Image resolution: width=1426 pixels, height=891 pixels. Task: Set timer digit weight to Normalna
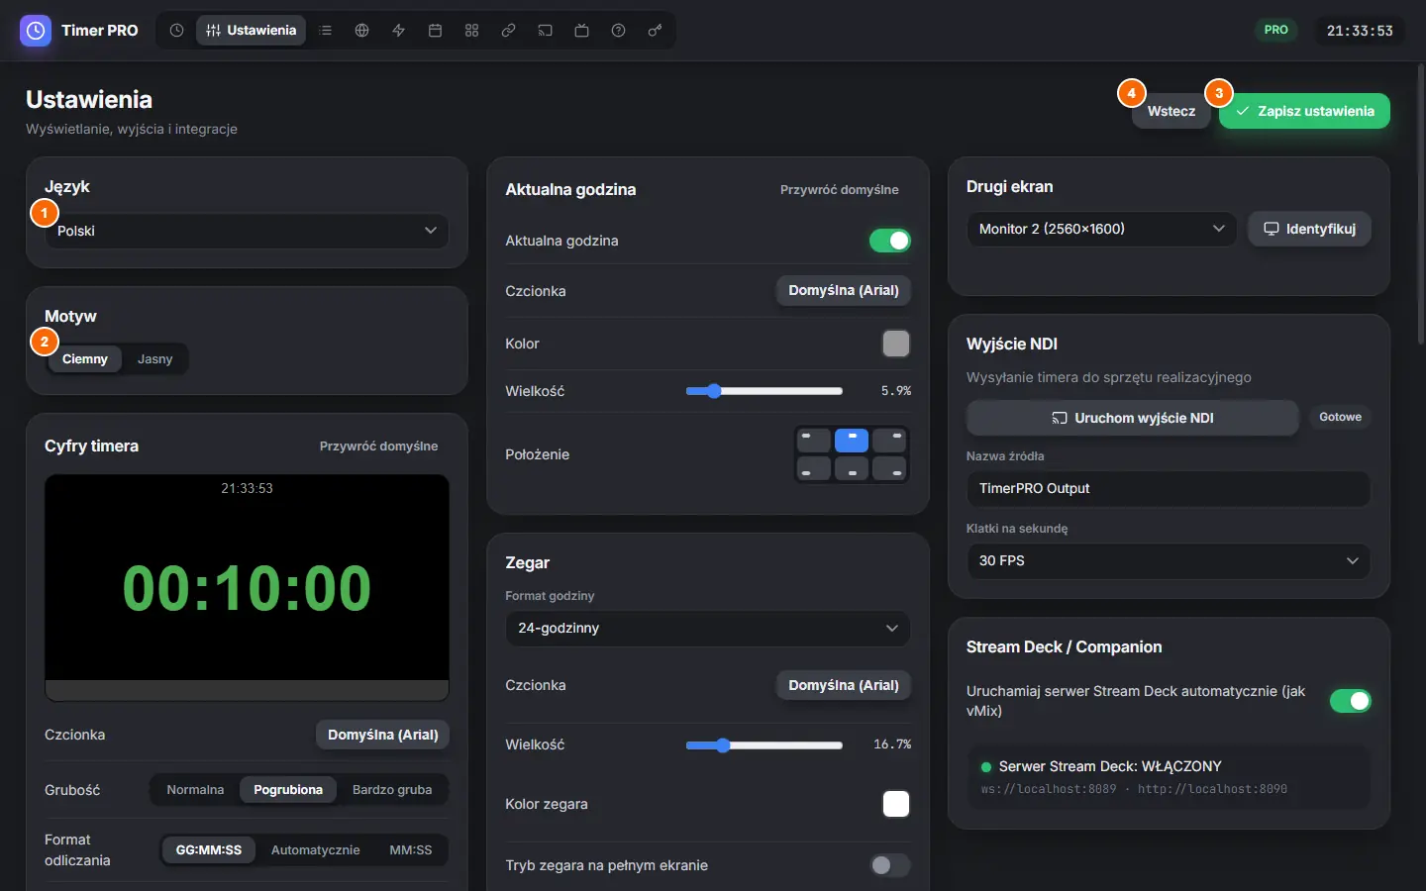click(x=195, y=790)
